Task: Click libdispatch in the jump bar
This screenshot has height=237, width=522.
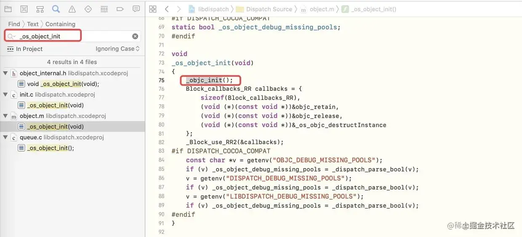Action: click(x=208, y=9)
